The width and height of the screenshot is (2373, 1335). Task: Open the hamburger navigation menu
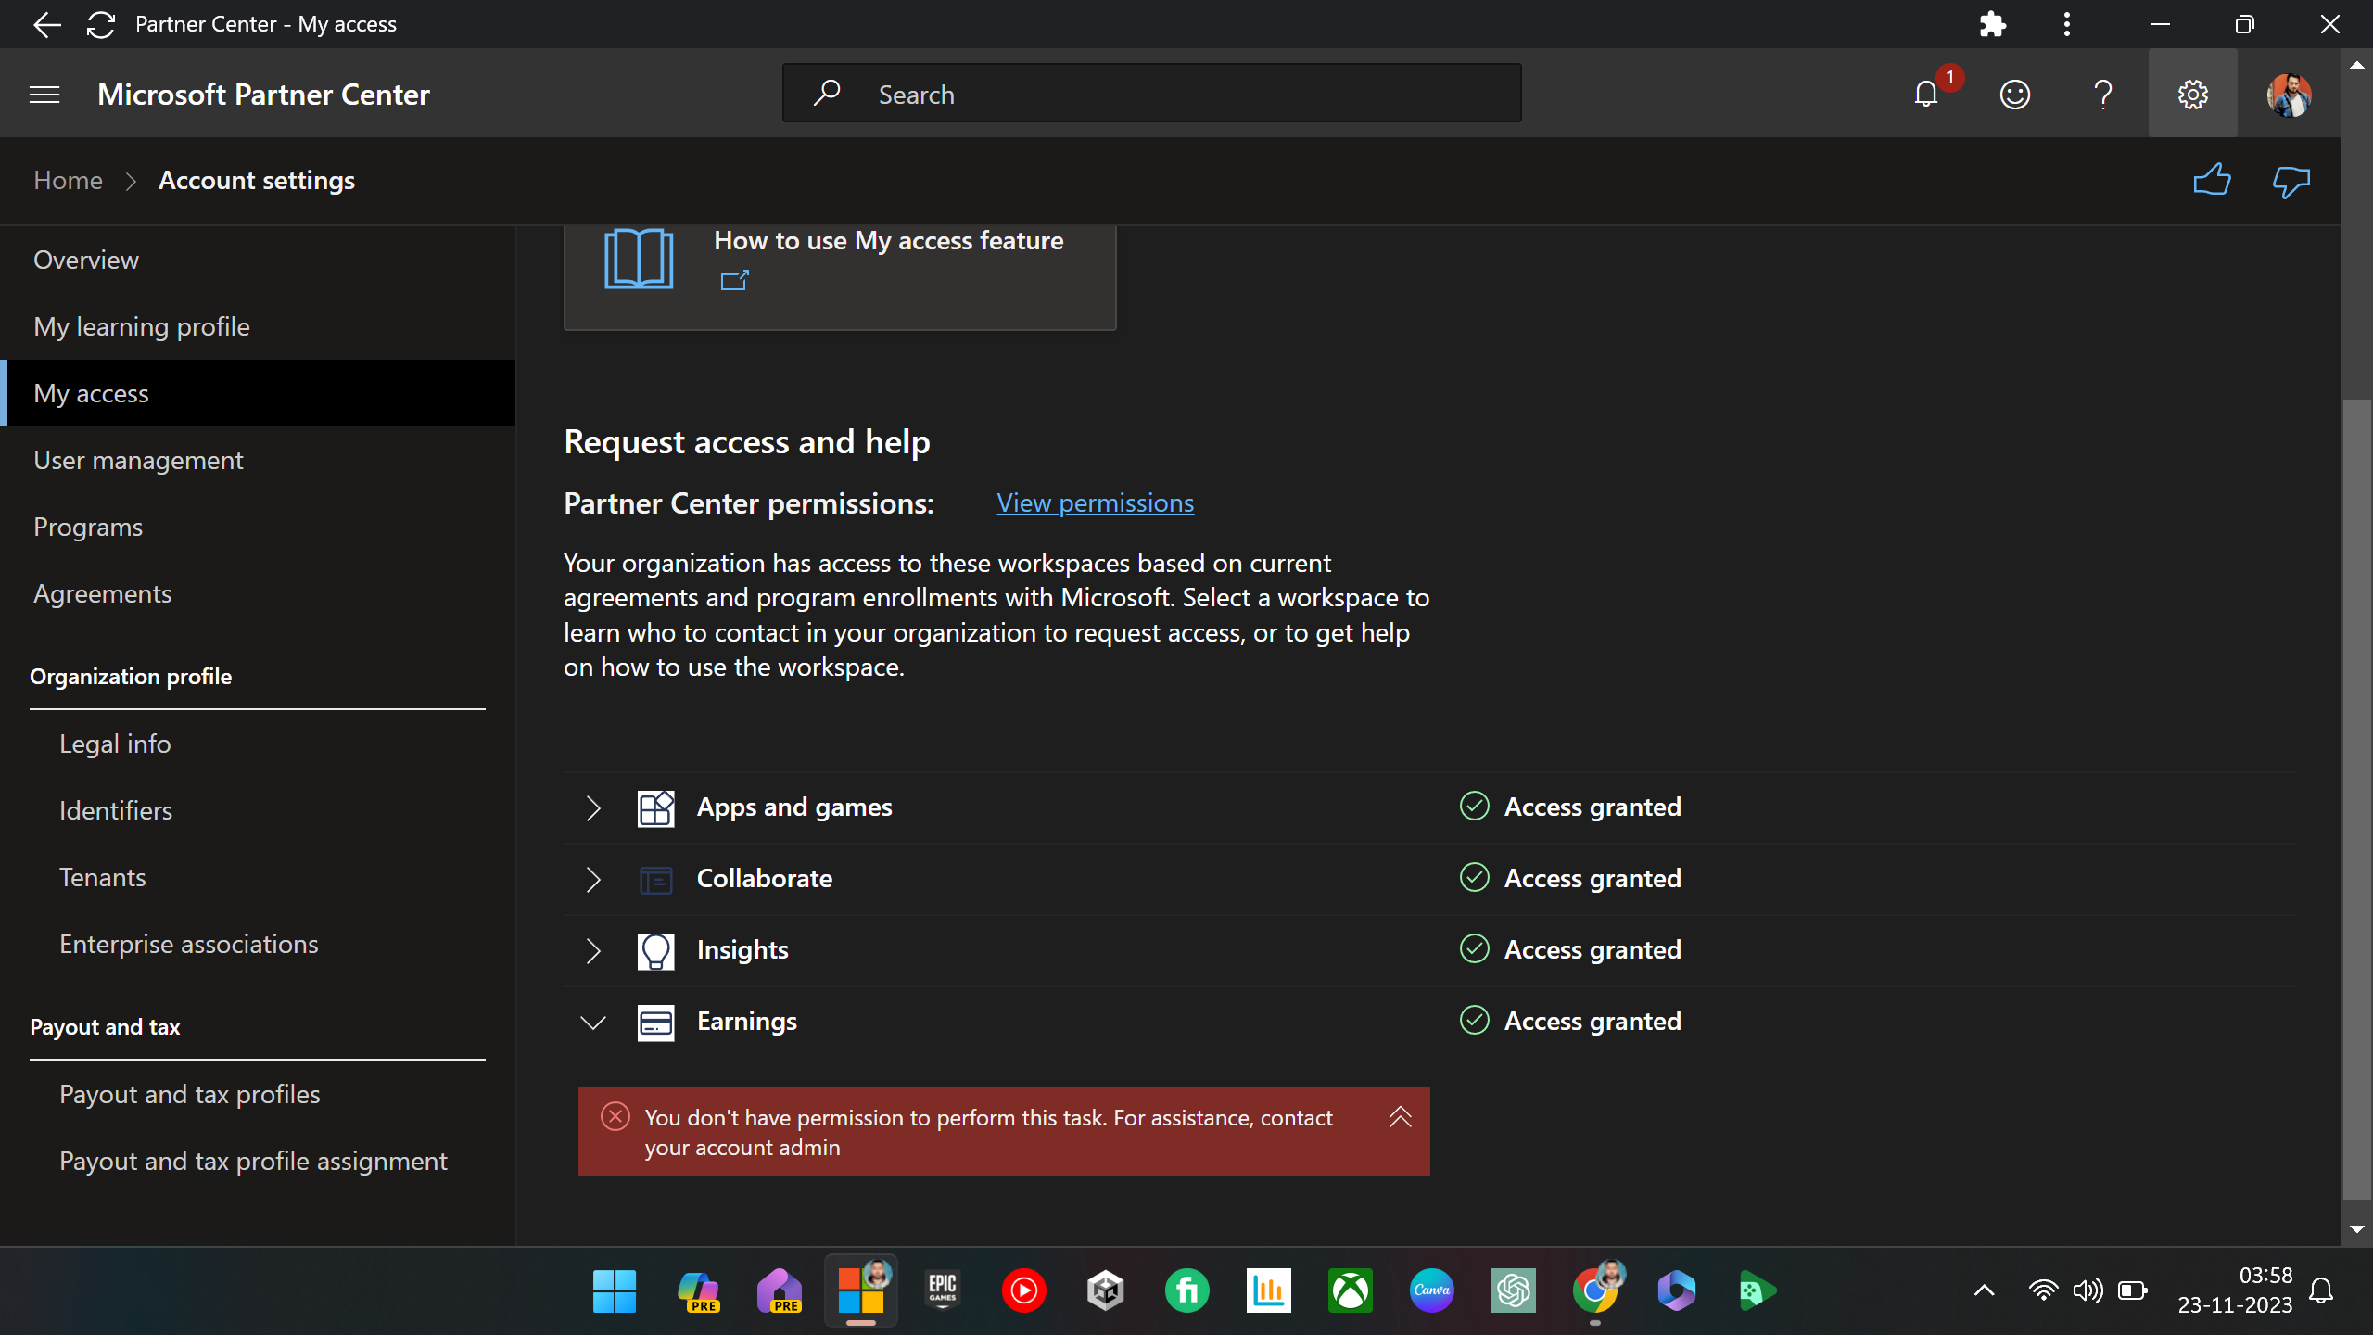point(44,95)
